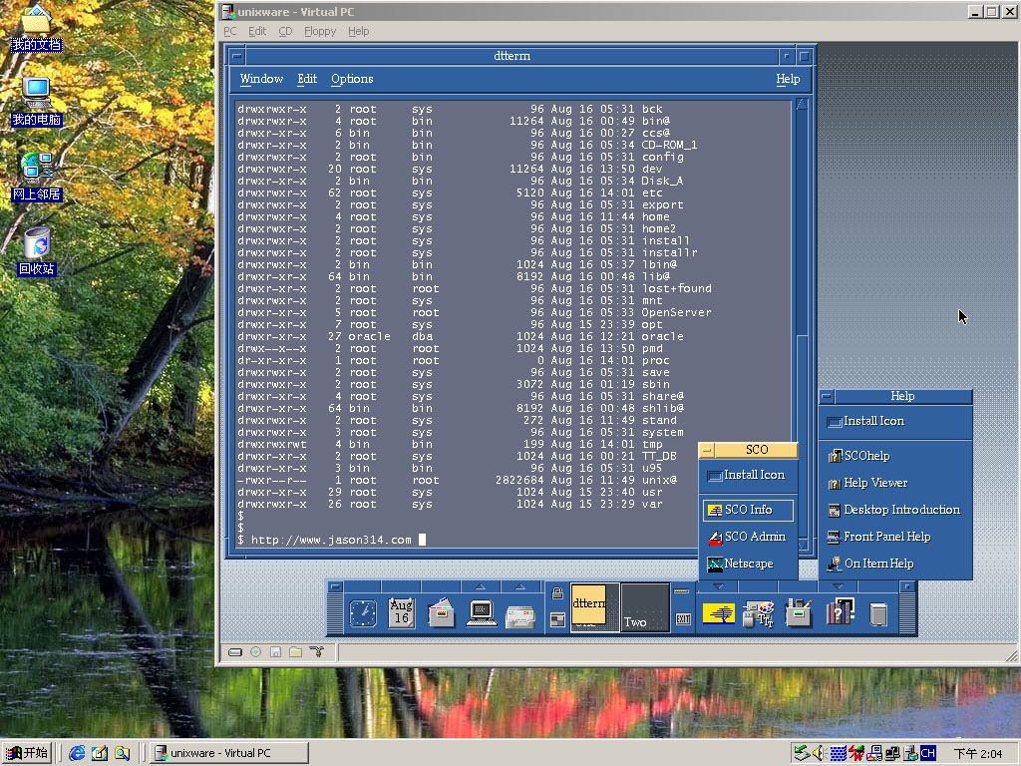Click the clock icon on the CDE front panel

pos(363,613)
